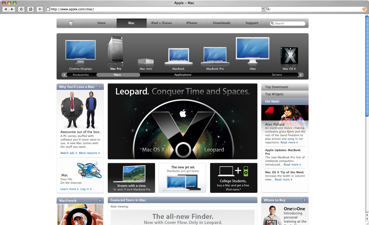Click the Apple logo in the navigation bar
The width and height of the screenshot is (369, 225).
tap(71, 23)
